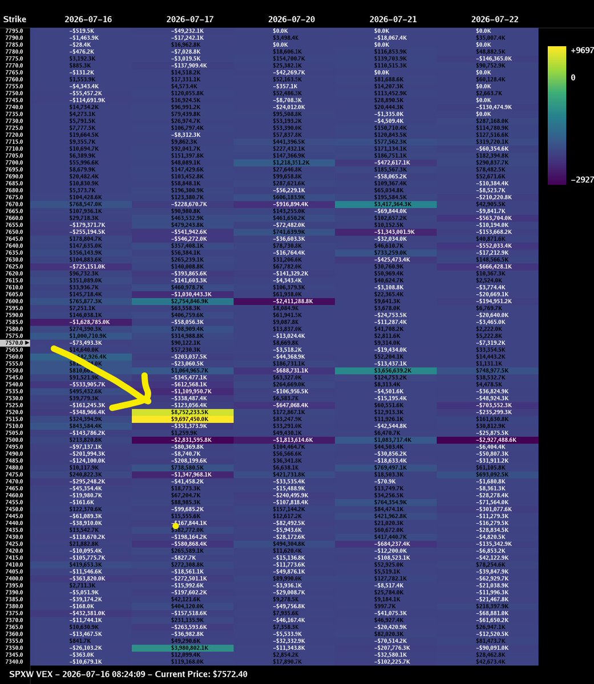The height and width of the screenshot is (684, 594).
Task: Click the -$194,951.2K cell at strike 7600
Action: [x=488, y=301]
